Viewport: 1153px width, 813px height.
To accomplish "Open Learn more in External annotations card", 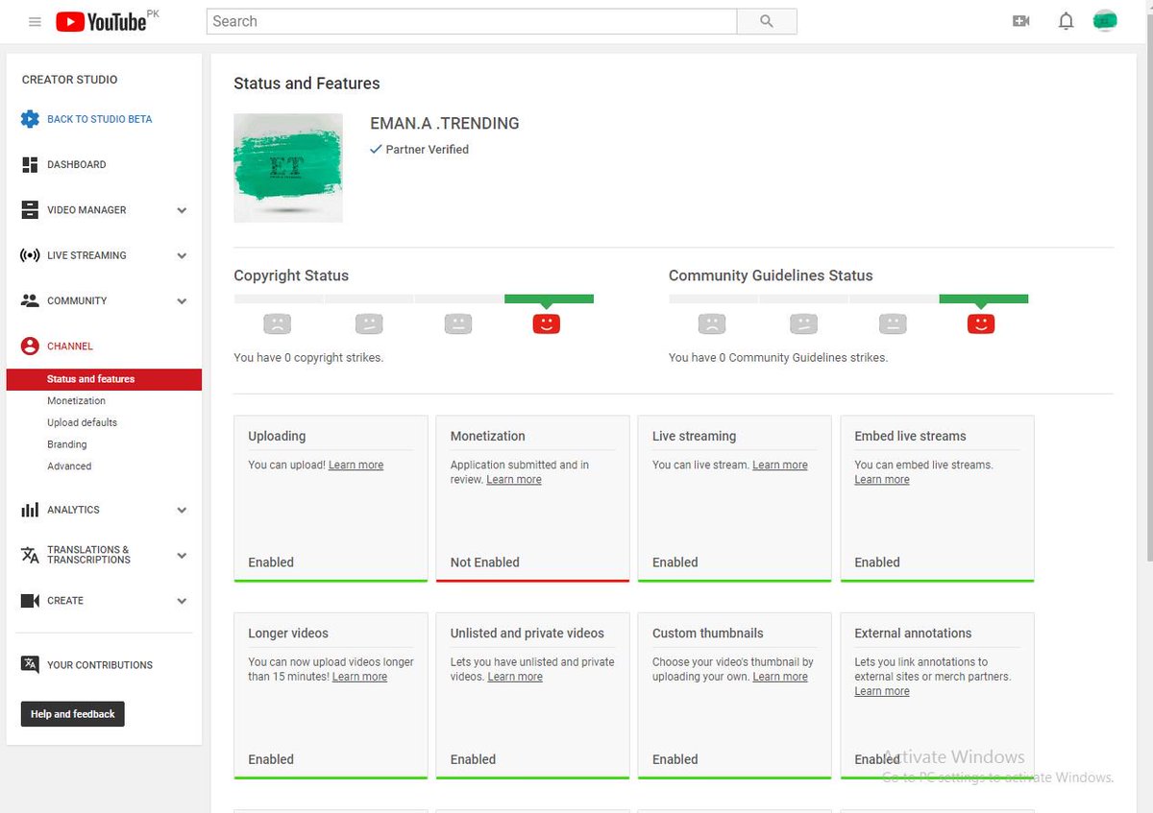I will pyautogui.click(x=882, y=691).
